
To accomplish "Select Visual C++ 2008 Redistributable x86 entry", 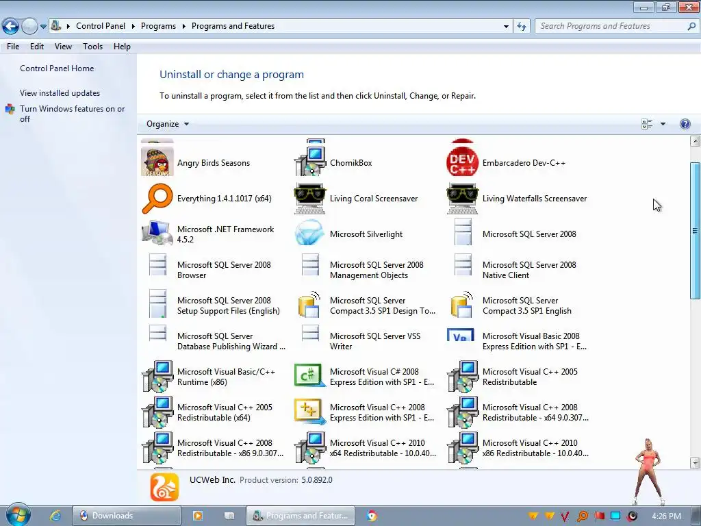I will [x=213, y=448].
